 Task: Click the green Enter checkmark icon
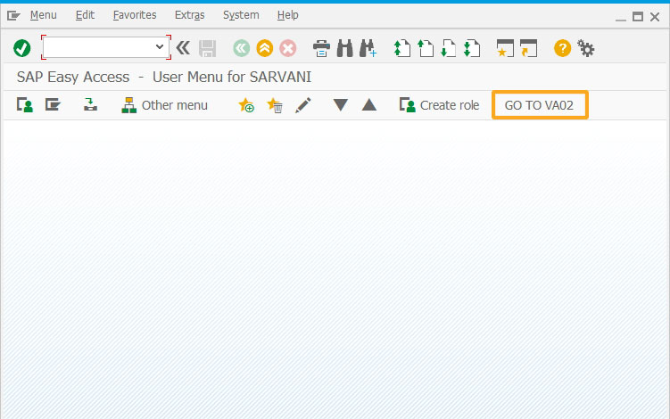click(x=21, y=48)
